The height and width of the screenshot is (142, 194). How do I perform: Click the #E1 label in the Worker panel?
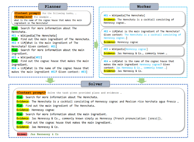click(106, 16)
